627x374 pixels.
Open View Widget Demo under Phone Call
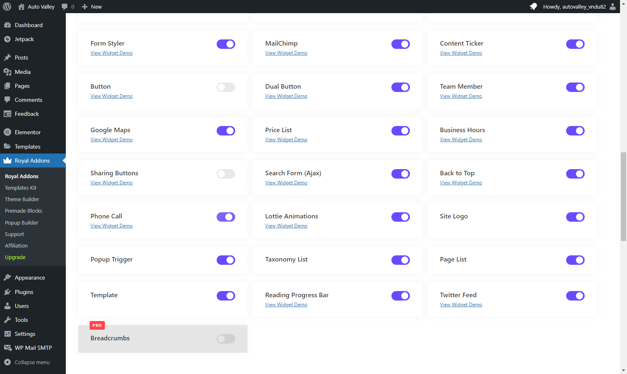pos(111,226)
